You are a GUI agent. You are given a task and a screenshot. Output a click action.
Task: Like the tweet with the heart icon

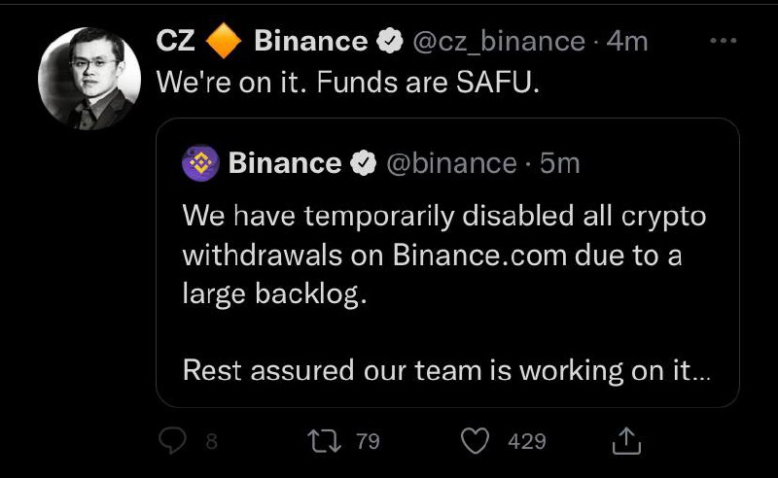[x=475, y=442]
